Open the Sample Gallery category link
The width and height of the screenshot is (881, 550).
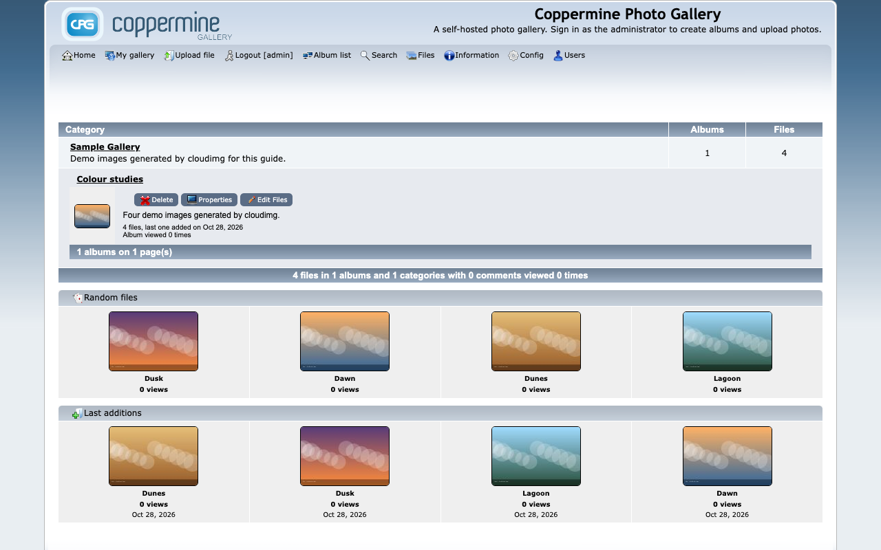coord(105,147)
